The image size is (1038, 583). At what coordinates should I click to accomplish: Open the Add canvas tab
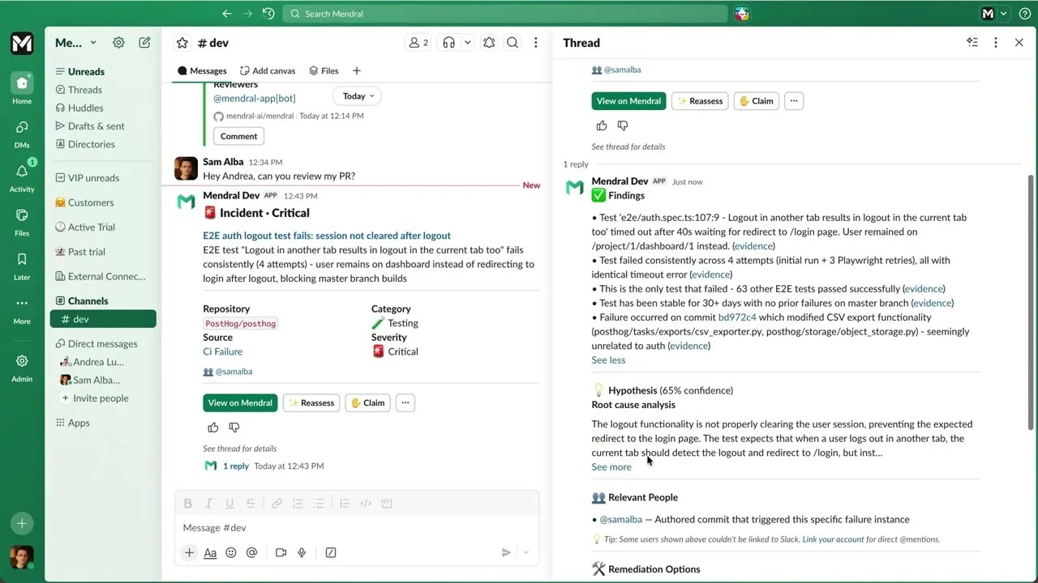point(268,70)
